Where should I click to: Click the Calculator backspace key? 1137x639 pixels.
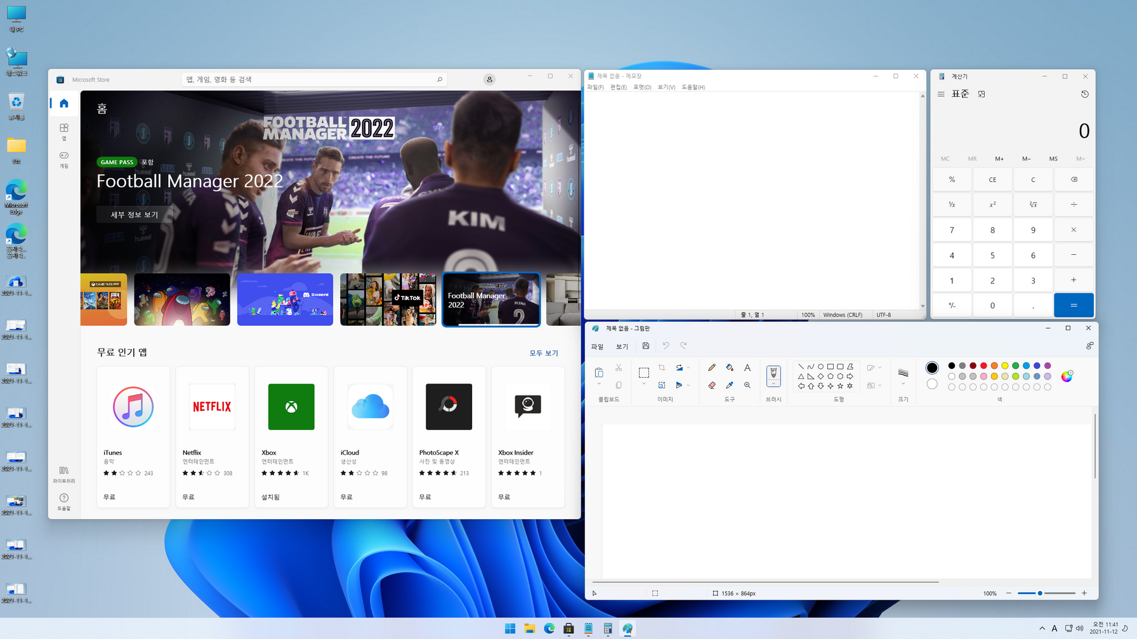(1074, 179)
